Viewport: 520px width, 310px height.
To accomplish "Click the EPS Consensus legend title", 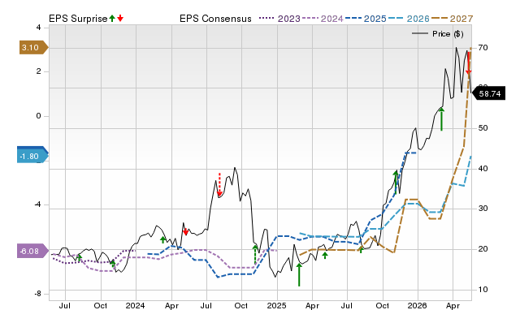I will pos(215,19).
